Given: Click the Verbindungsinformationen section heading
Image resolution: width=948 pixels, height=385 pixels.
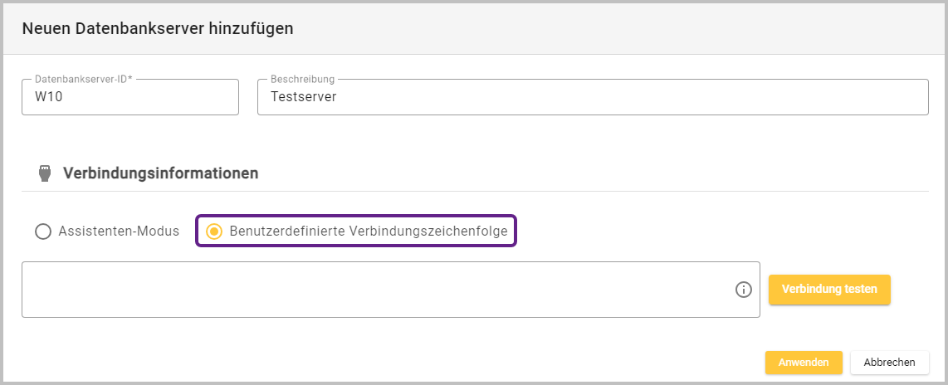Looking at the screenshot, I should click(x=160, y=173).
